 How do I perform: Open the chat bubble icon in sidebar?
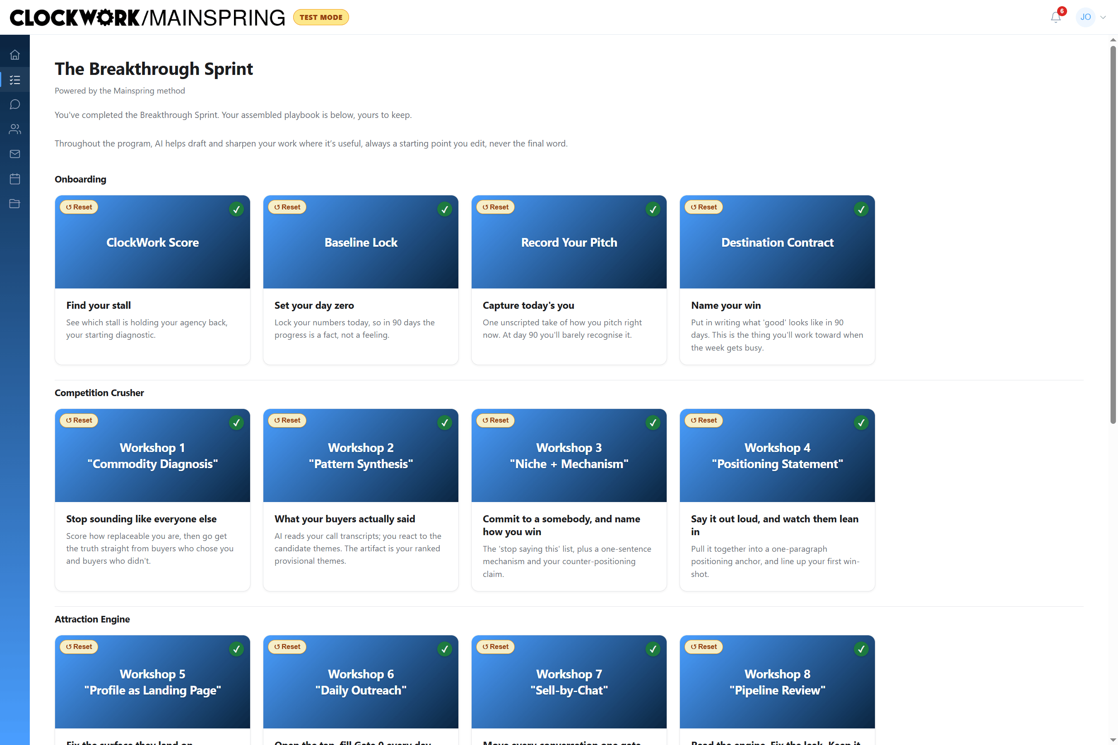[x=15, y=104]
